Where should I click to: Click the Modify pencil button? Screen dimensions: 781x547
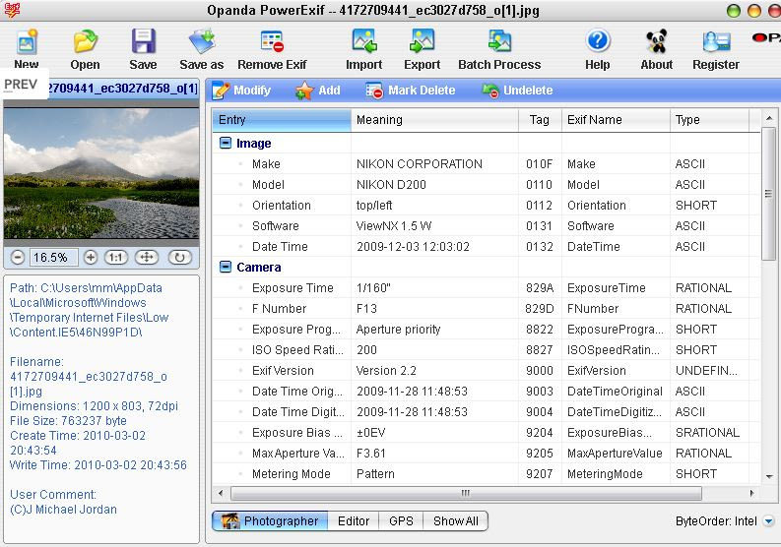pos(241,91)
